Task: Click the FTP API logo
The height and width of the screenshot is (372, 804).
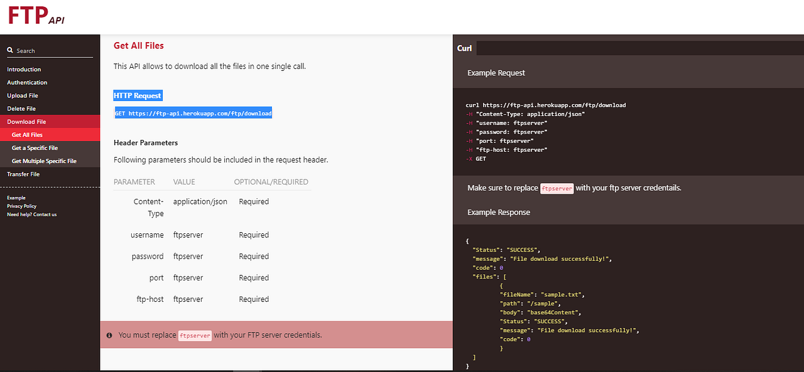Action: pos(36,15)
